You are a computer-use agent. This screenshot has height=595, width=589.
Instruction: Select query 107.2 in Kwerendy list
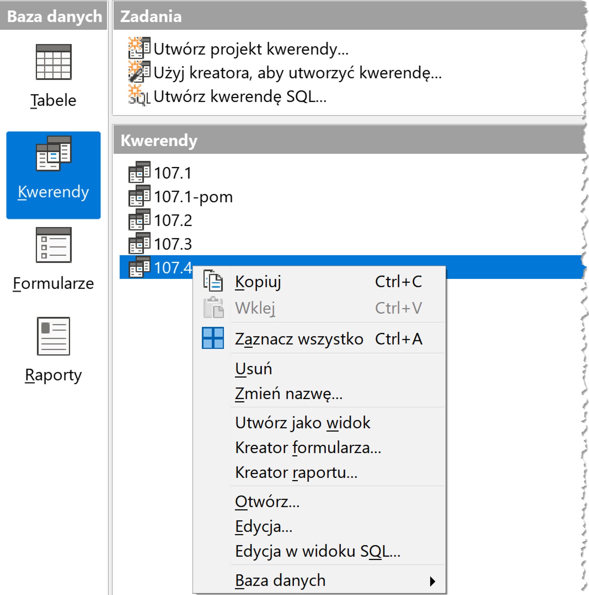(173, 221)
